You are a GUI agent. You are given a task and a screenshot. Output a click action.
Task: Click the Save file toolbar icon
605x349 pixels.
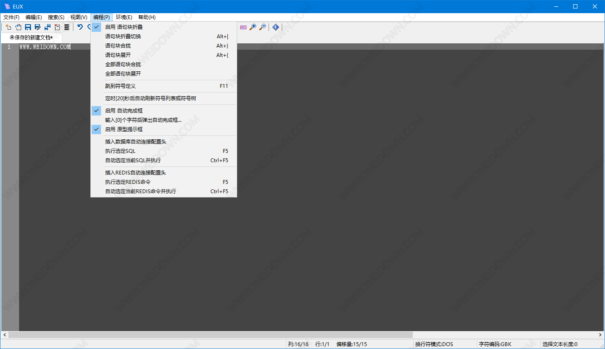click(x=28, y=27)
